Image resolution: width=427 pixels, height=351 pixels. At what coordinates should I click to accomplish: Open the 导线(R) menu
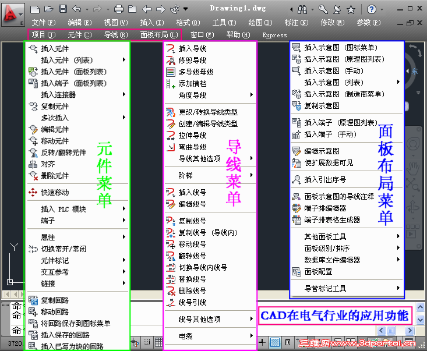click(116, 35)
